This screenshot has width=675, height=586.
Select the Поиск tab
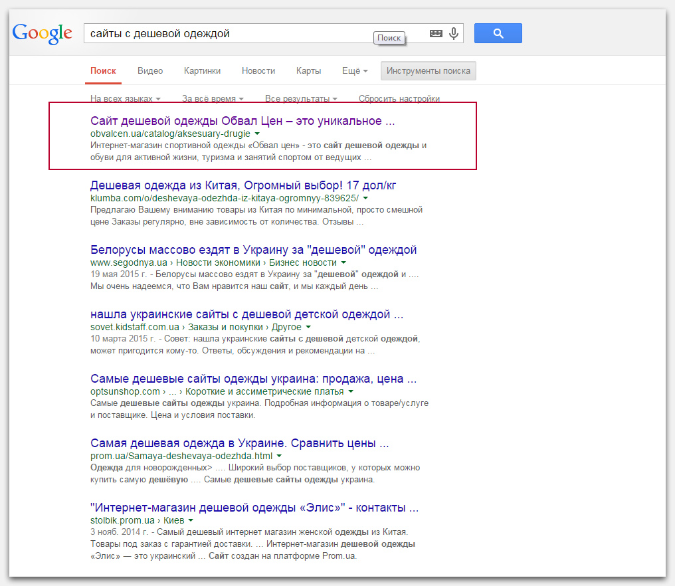pos(104,70)
